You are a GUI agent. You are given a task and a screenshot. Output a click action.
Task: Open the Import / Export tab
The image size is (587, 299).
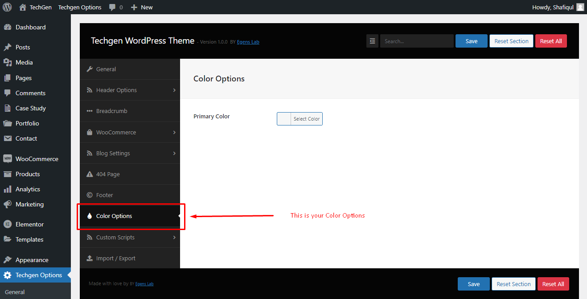[x=130, y=258]
